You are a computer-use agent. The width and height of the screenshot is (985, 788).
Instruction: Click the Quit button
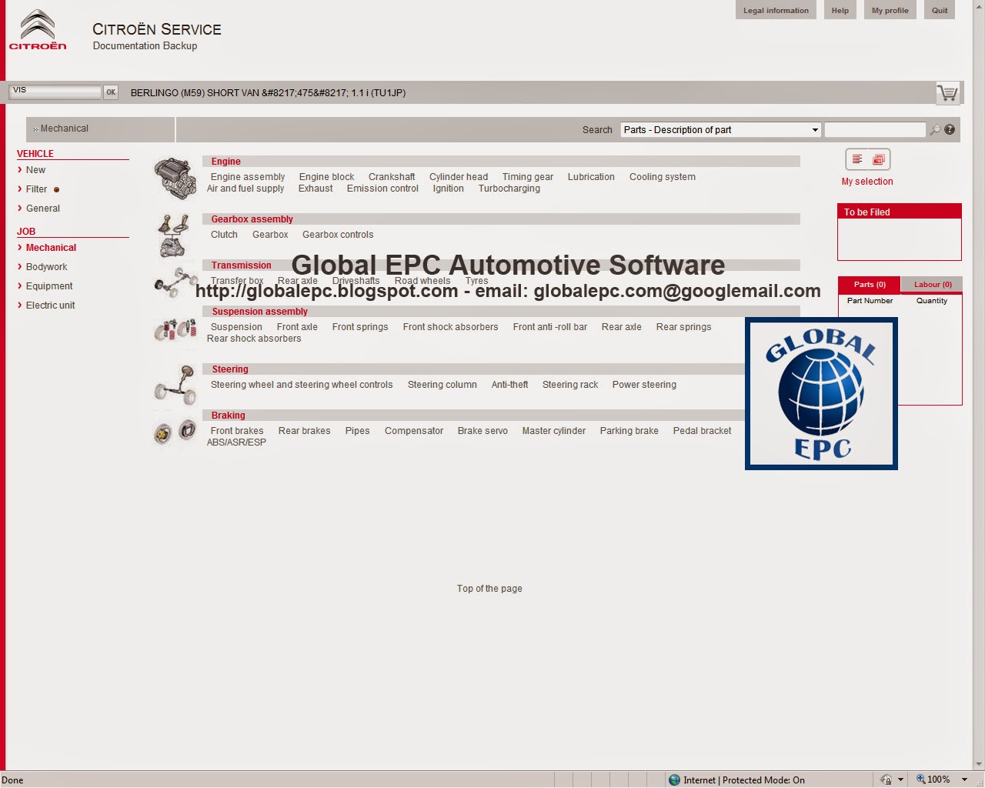pyautogui.click(x=940, y=10)
